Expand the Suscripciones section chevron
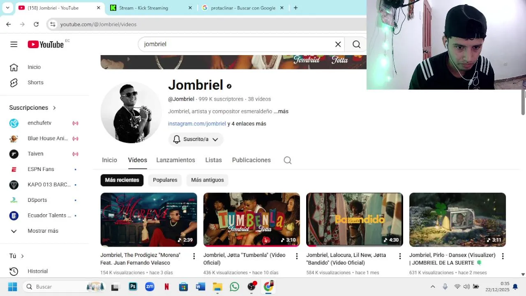Viewport: 526px width, 296px height. point(54,108)
